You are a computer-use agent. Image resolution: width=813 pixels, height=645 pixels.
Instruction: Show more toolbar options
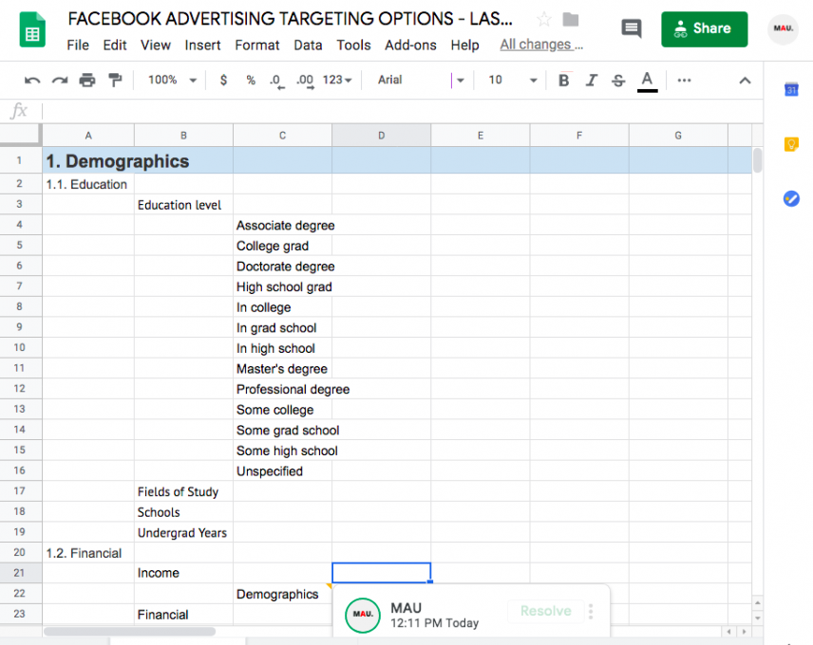[x=684, y=81]
